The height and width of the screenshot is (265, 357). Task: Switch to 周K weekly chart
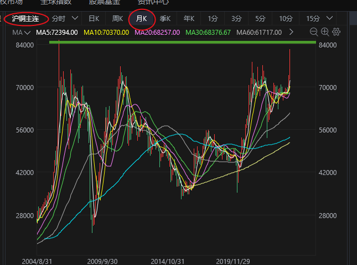(117, 19)
